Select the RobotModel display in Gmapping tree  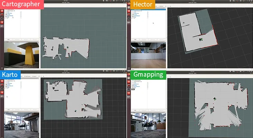[x=137, y=87]
